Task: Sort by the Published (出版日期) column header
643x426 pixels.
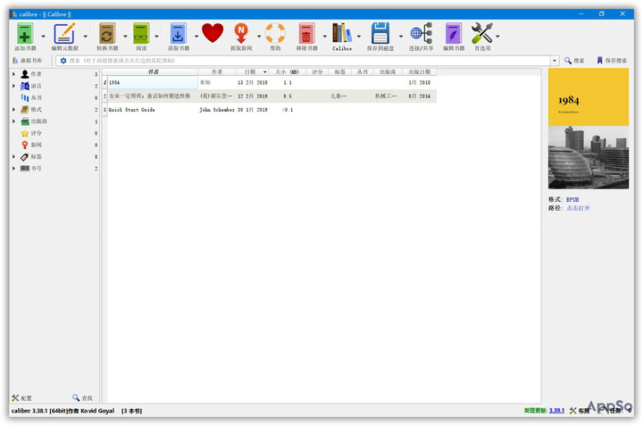Action: 419,71
